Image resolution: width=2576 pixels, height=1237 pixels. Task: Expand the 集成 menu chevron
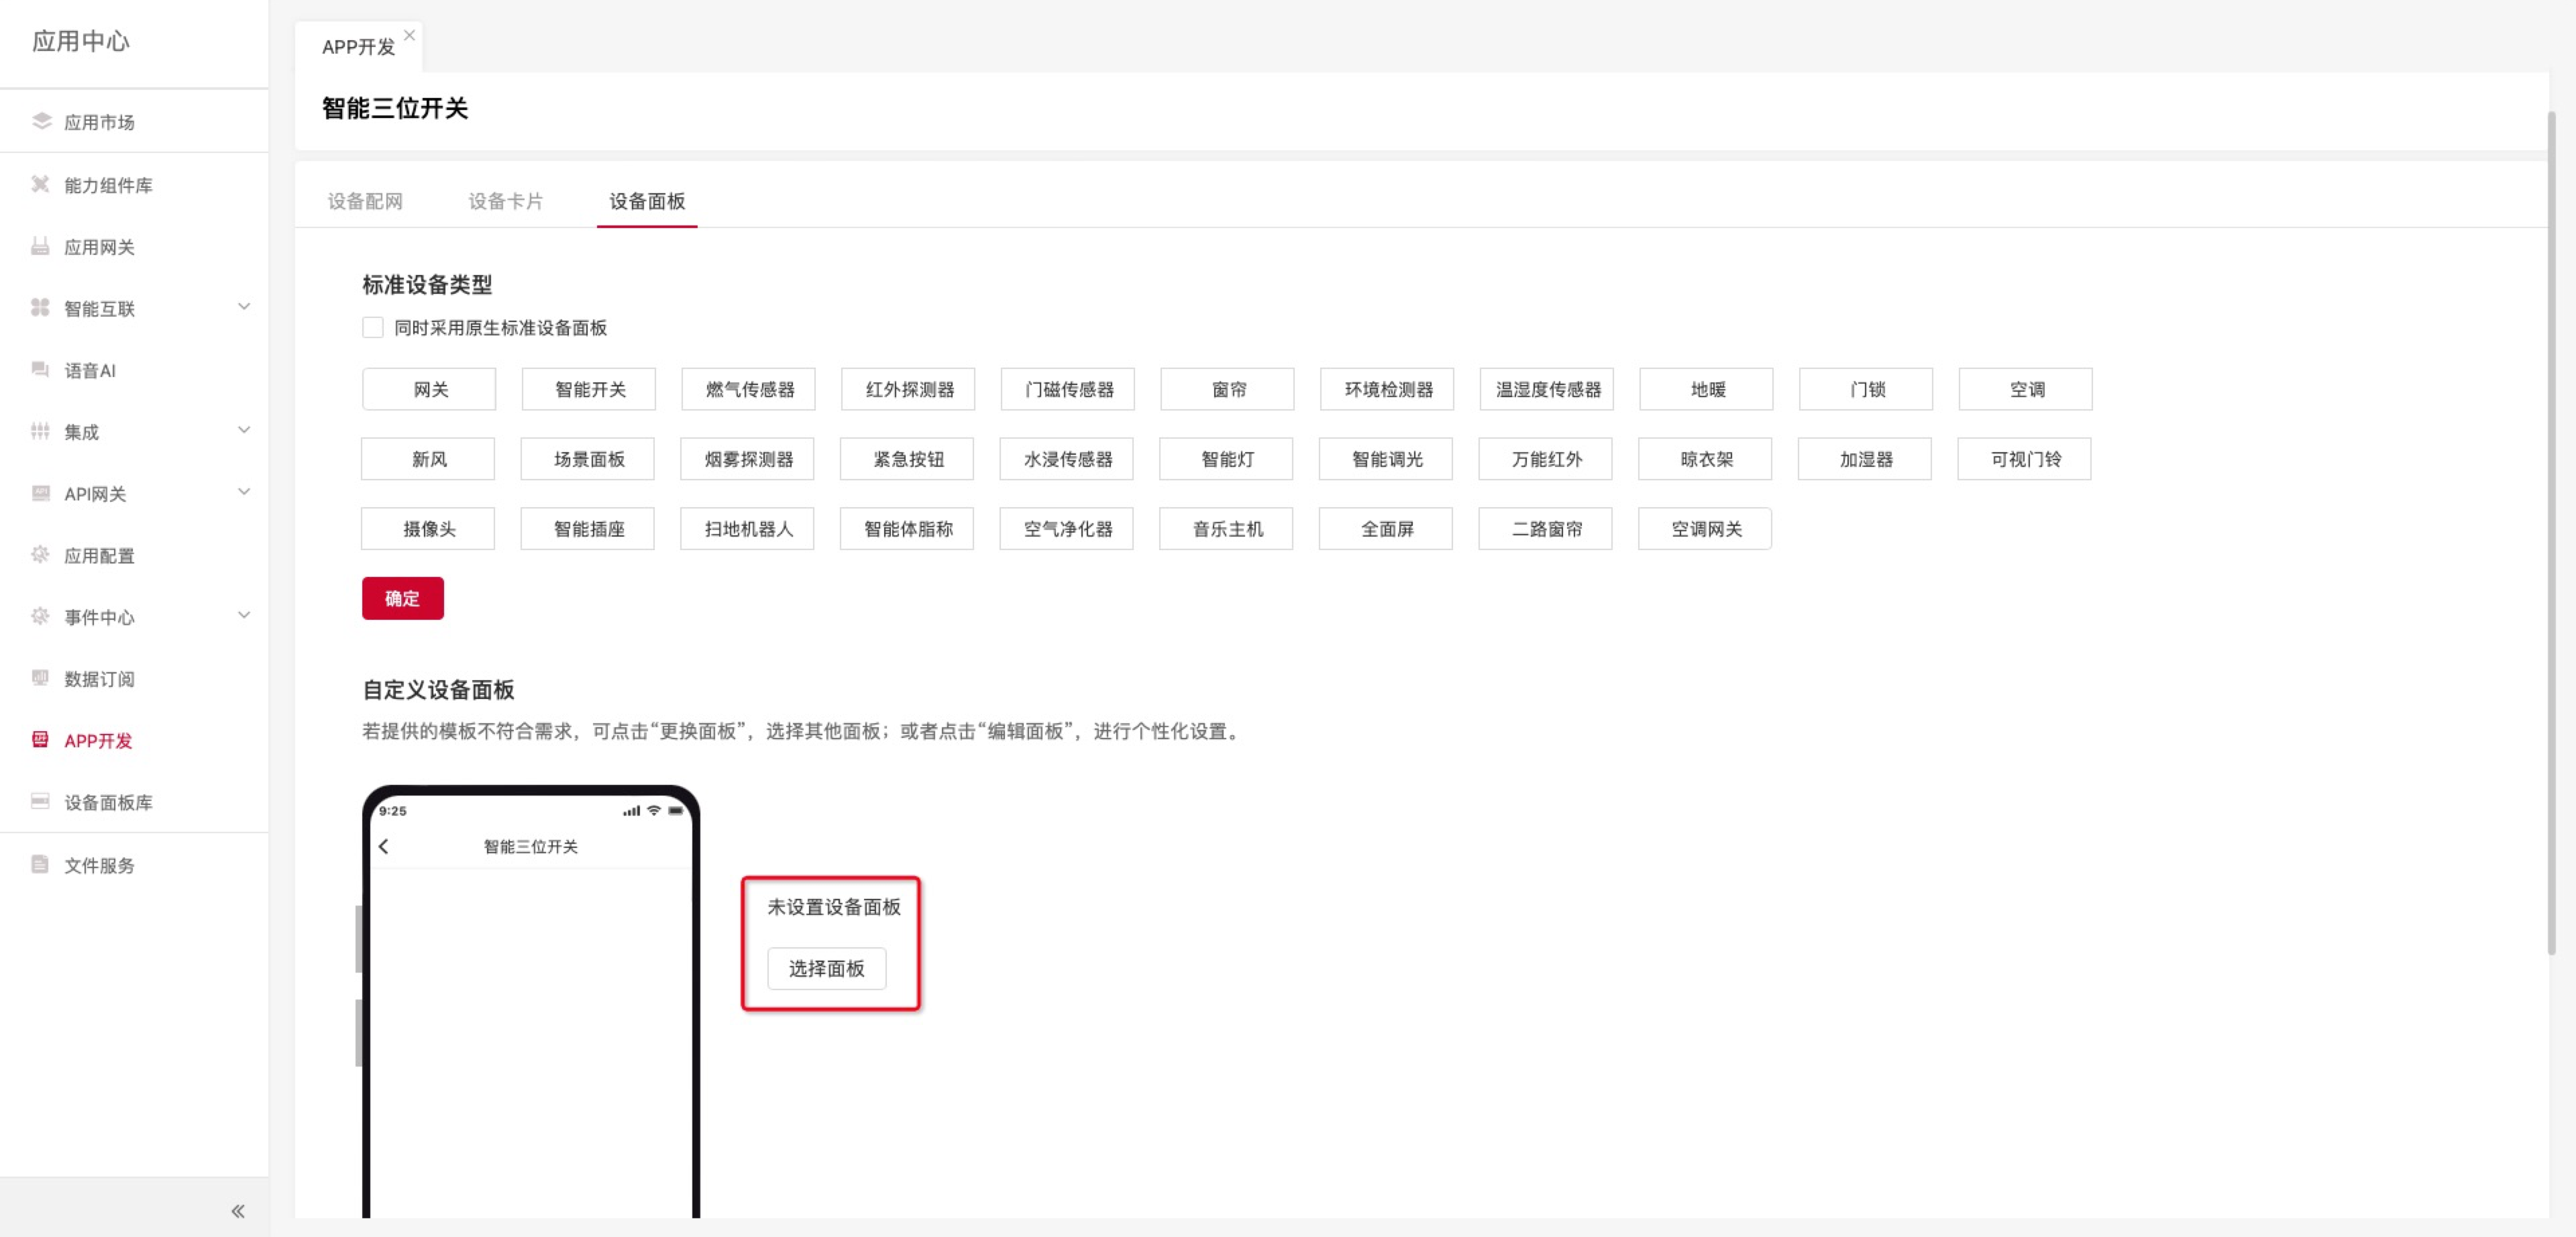point(244,430)
